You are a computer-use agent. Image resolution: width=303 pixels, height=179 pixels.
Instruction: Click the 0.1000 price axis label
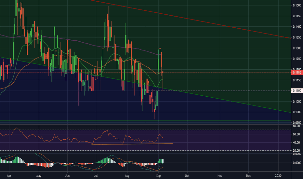pyautogui.click(x=297, y=112)
